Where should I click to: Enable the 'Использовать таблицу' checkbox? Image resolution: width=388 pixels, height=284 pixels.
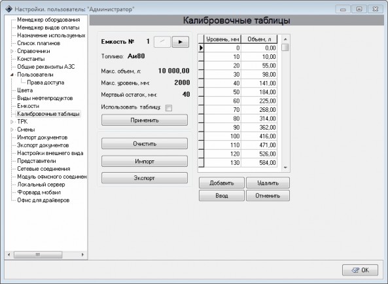click(x=169, y=108)
